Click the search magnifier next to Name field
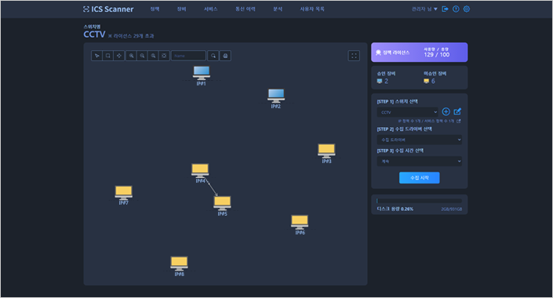 pyautogui.click(x=213, y=56)
